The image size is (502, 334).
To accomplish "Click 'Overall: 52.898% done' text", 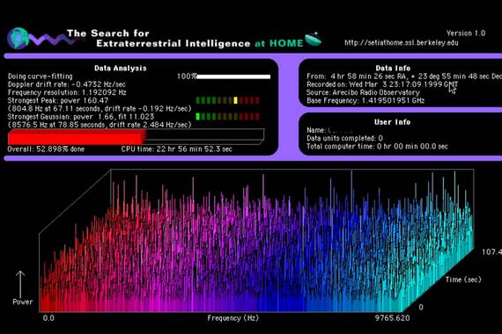I will (46, 149).
